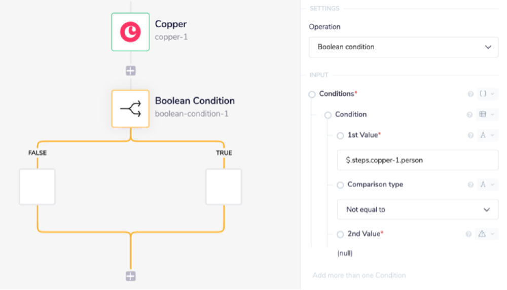Open Conditions array type selector
The image size is (507, 290).
click(487, 94)
